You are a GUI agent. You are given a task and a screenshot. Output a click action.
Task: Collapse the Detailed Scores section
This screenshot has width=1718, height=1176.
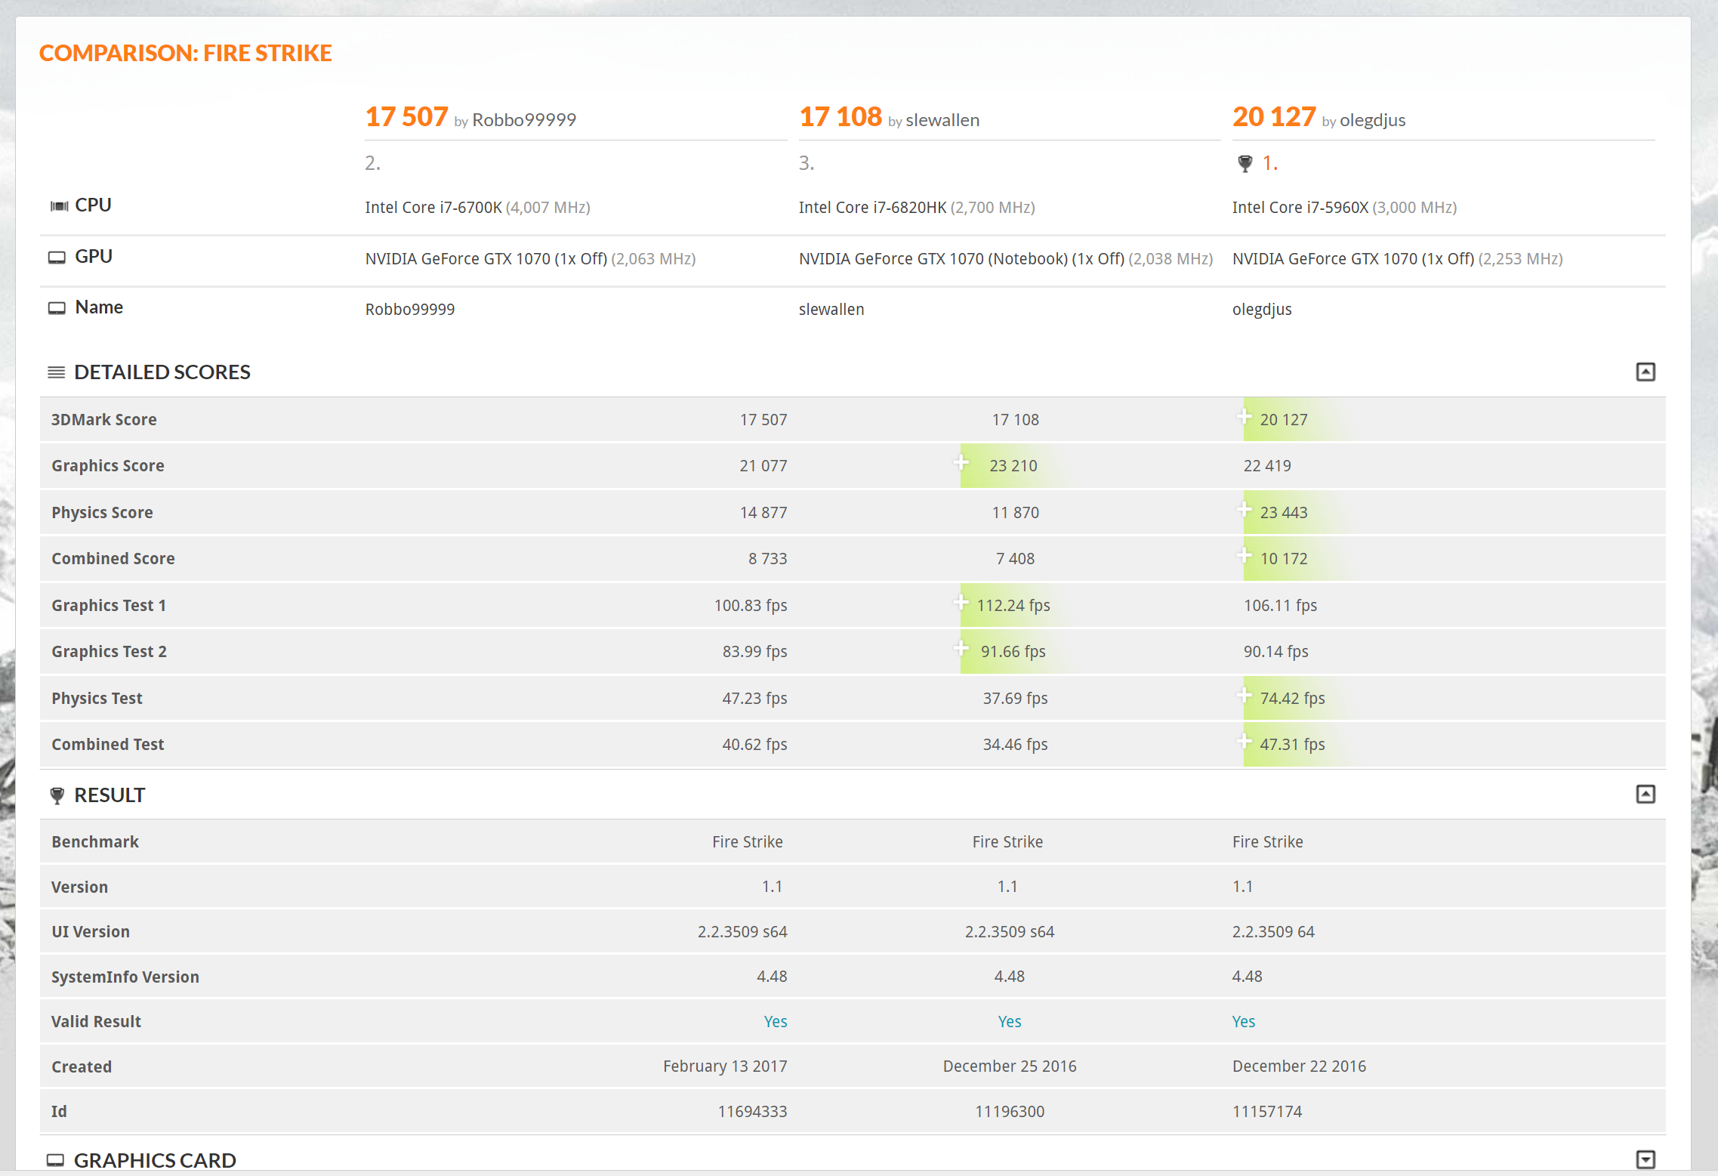[1645, 372]
